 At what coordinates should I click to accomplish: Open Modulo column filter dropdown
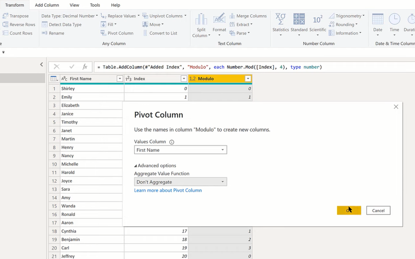pyautogui.click(x=248, y=79)
